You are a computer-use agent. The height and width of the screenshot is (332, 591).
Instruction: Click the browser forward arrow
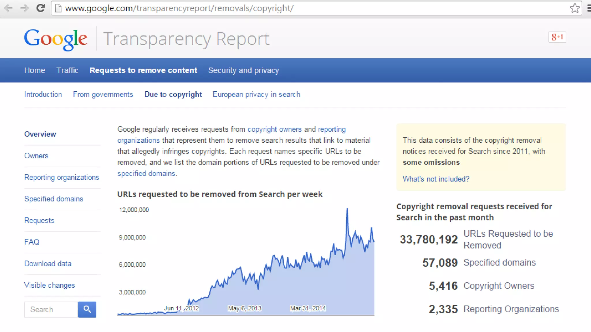pos(25,8)
